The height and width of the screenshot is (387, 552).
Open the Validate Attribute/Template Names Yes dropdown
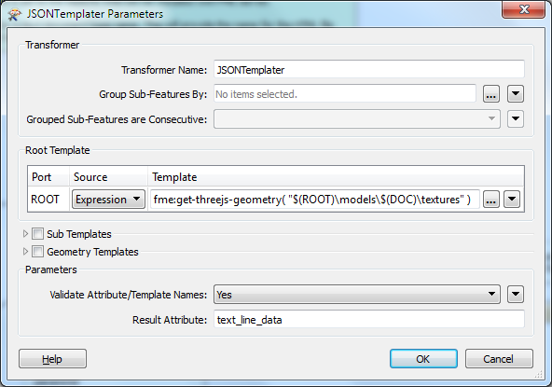(x=356, y=295)
